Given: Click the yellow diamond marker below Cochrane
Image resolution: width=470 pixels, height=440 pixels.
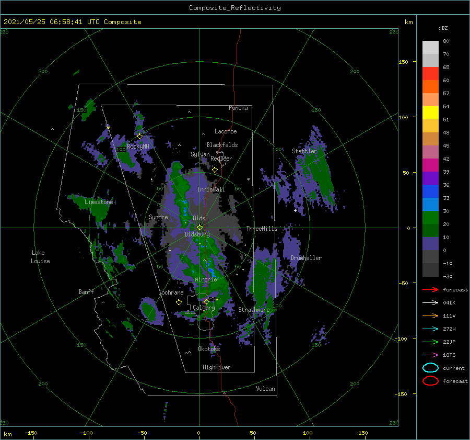Looking at the screenshot, I should pos(179,302).
